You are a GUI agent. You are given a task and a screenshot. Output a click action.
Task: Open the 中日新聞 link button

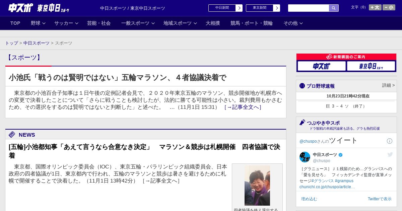coord(225,8)
